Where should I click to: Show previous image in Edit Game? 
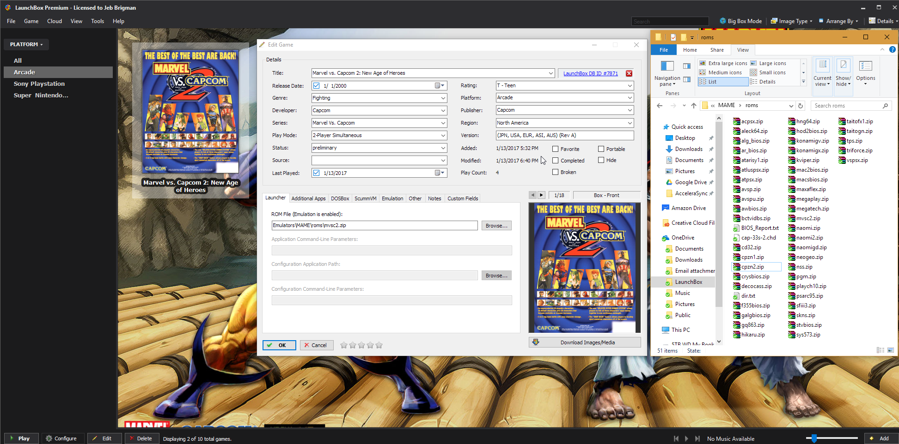click(532, 195)
